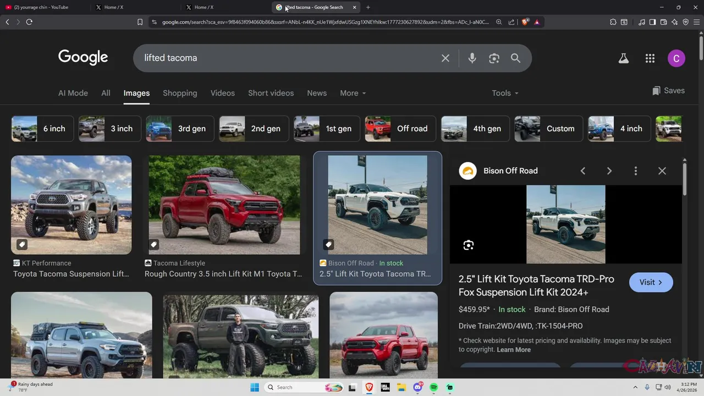Open Saves collection

click(x=668, y=91)
